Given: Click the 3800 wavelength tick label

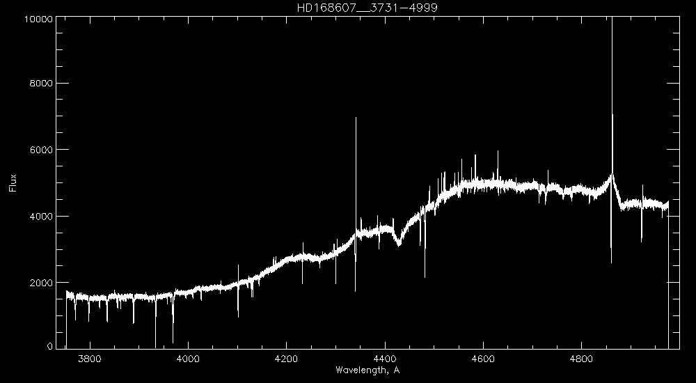Looking at the screenshot, I should [x=90, y=358].
